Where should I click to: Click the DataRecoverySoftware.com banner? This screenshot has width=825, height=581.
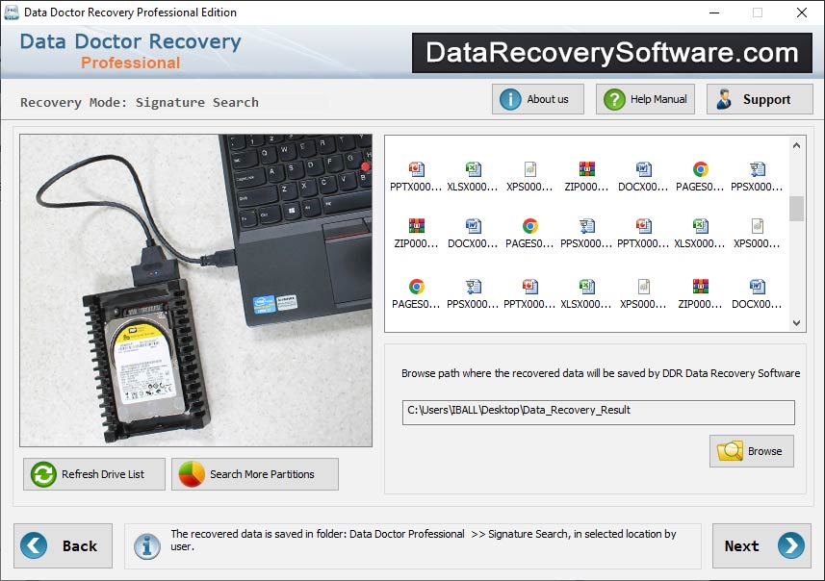click(612, 53)
